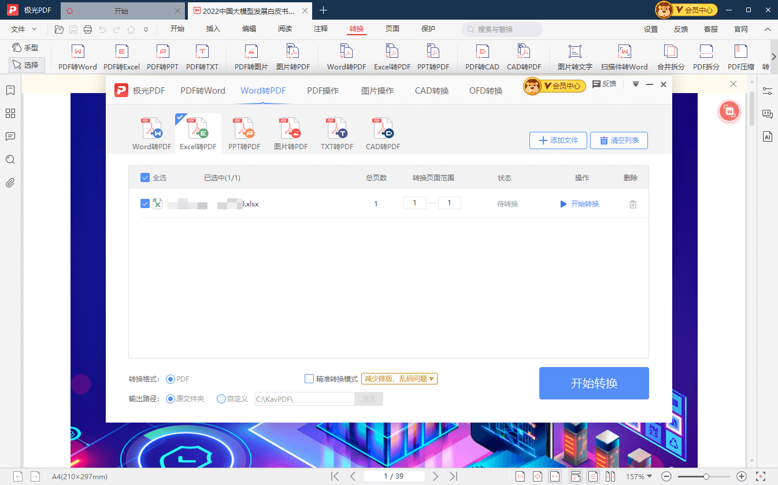Enable 精准转换模式 precise conversion mode

(x=309, y=379)
